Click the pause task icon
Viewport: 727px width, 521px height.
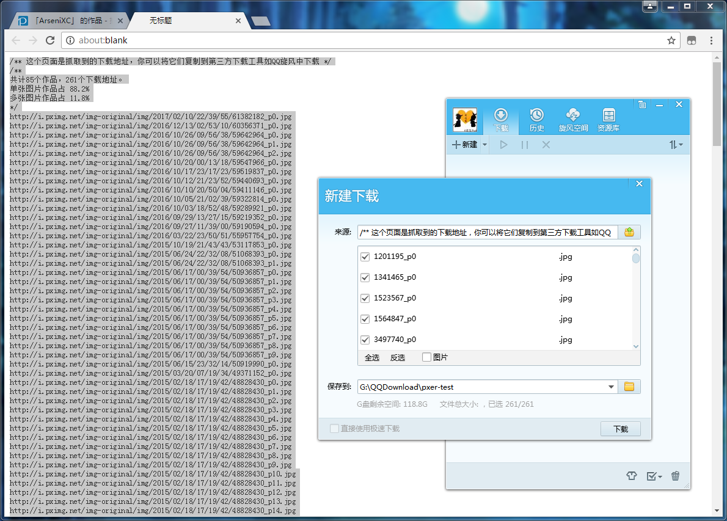point(524,145)
